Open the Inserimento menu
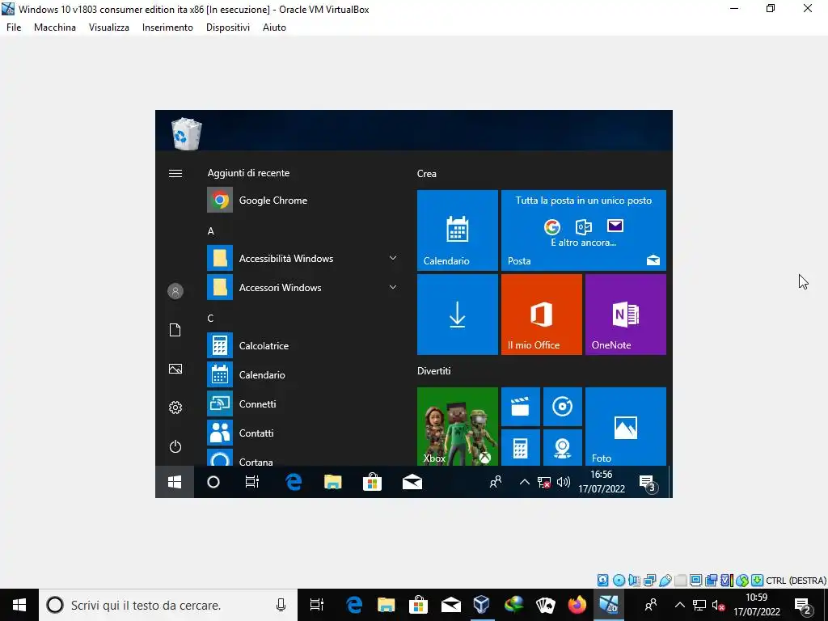The width and height of the screenshot is (828, 621). pos(167,27)
